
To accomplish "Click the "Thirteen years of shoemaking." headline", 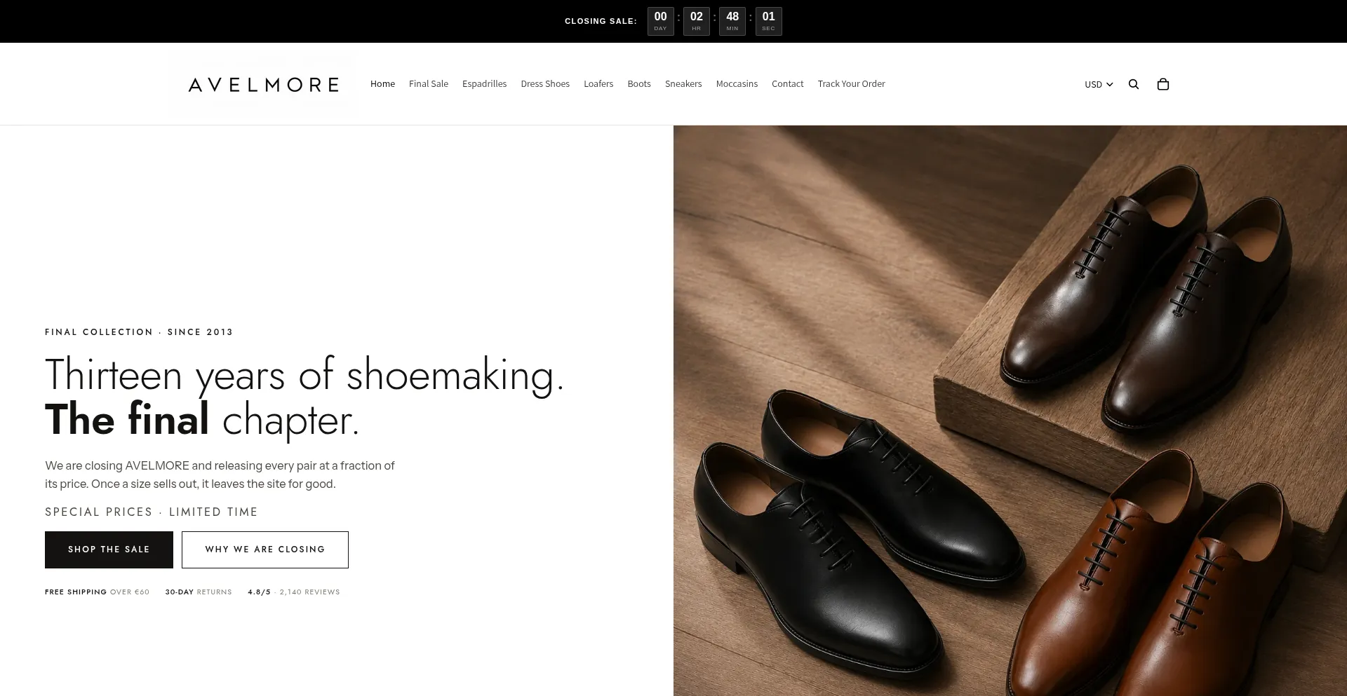I will pyautogui.click(x=304, y=375).
